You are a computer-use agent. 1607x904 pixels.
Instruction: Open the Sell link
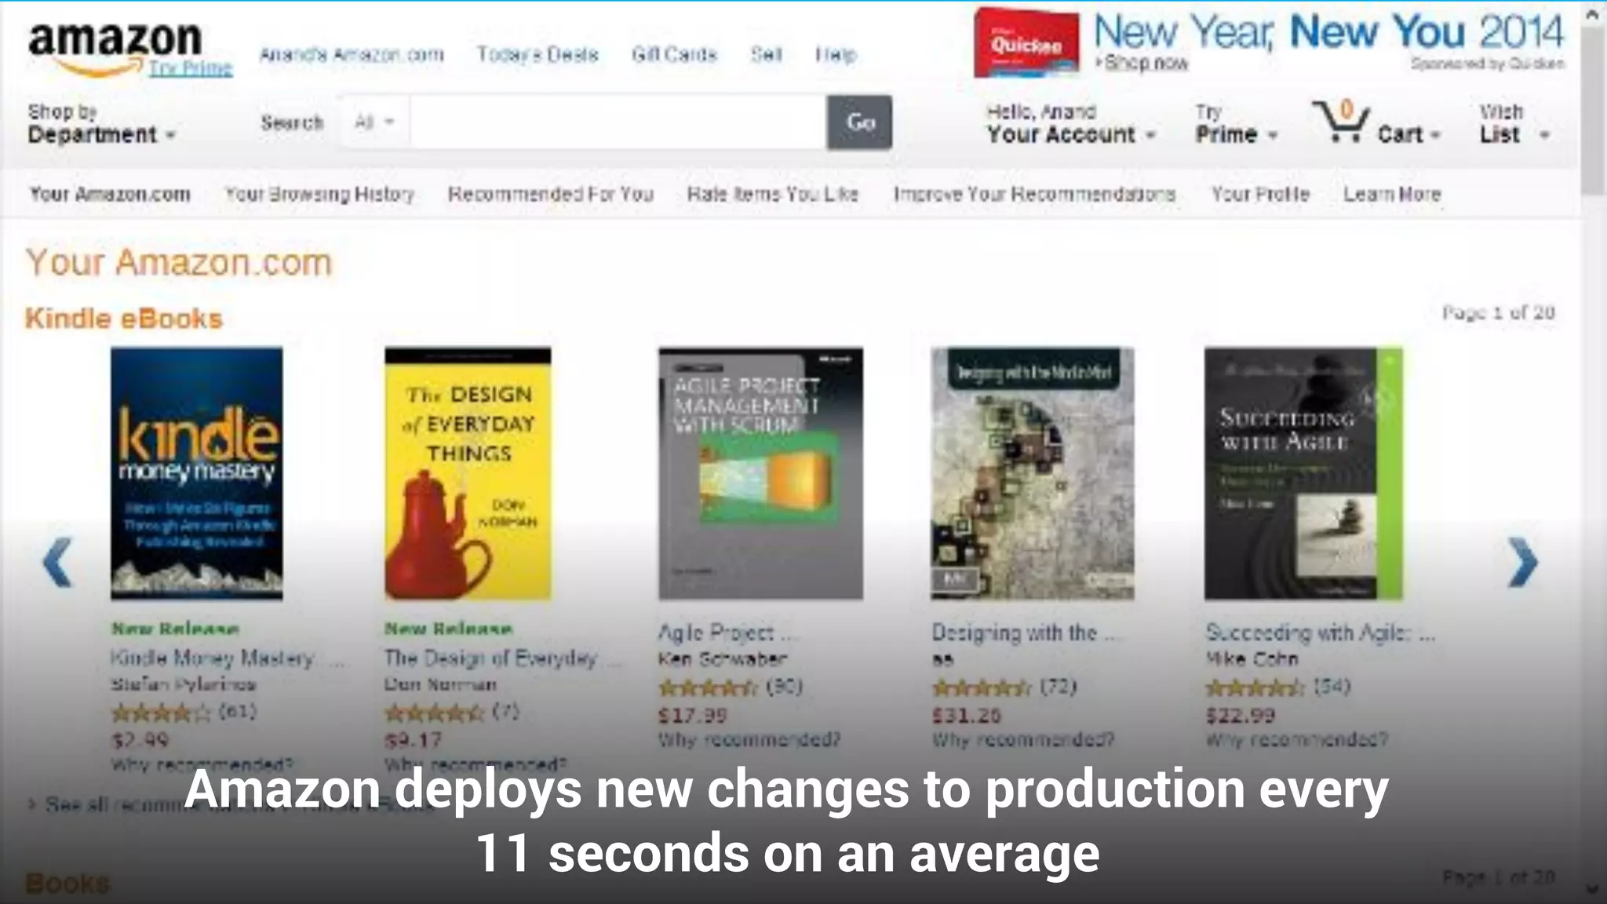click(x=766, y=54)
